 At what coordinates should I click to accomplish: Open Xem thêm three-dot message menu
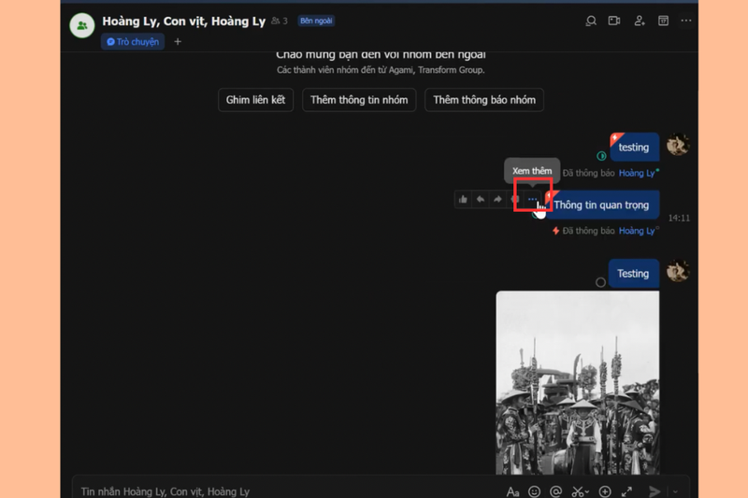(532, 199)
